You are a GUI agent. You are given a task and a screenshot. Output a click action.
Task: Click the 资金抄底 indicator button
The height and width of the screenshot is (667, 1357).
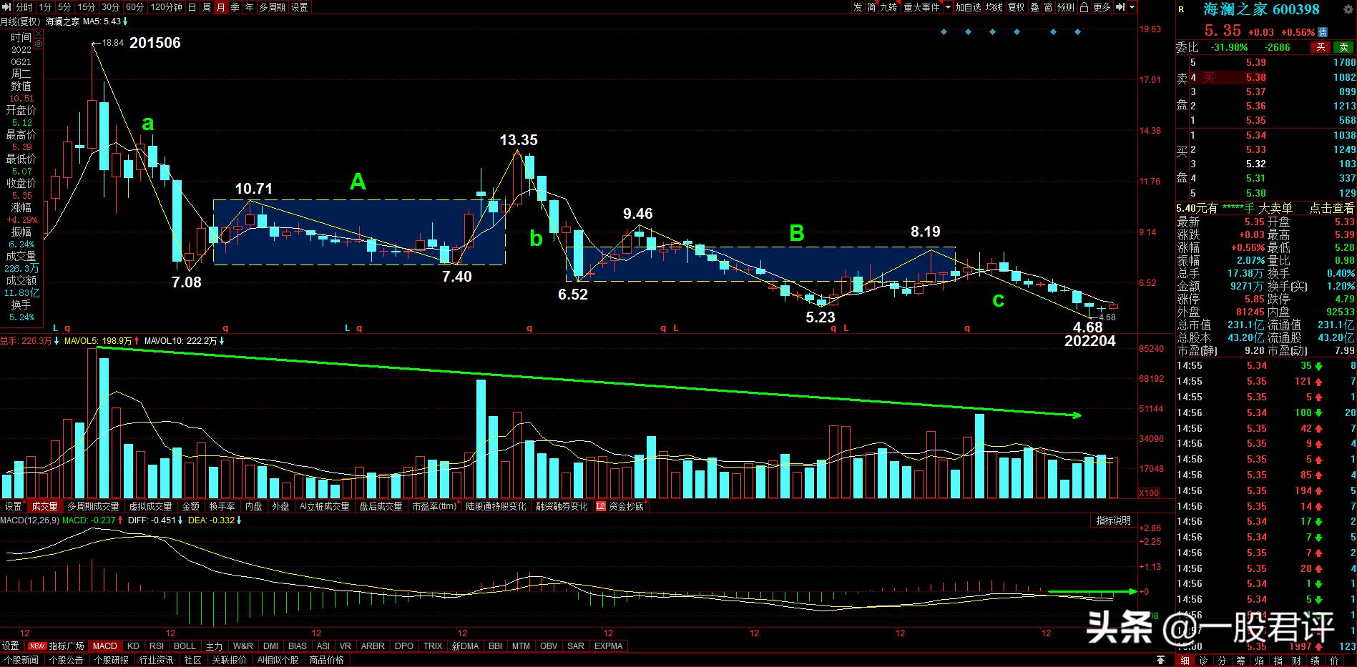pos(626,506)
